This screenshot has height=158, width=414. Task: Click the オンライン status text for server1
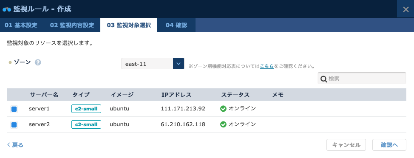(x=242, y=109)
